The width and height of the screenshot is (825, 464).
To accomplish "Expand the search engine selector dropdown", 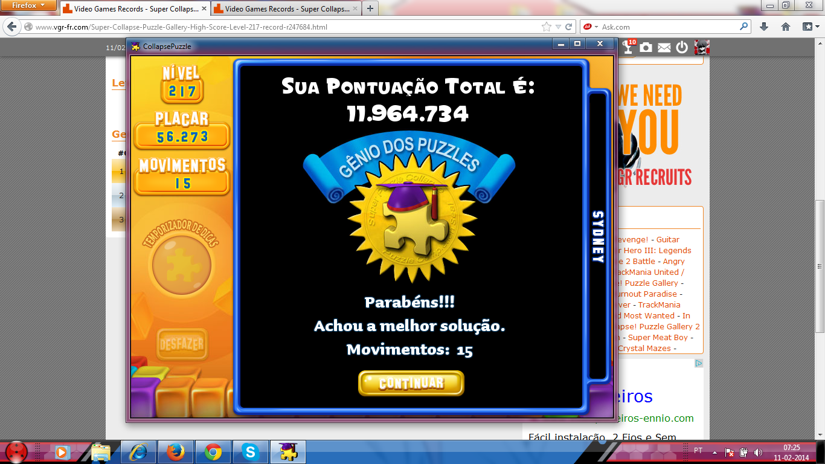I will 591,27.
